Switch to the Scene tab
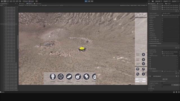Image resolution: width=180 pixels, height=101 pixels. 22,4
